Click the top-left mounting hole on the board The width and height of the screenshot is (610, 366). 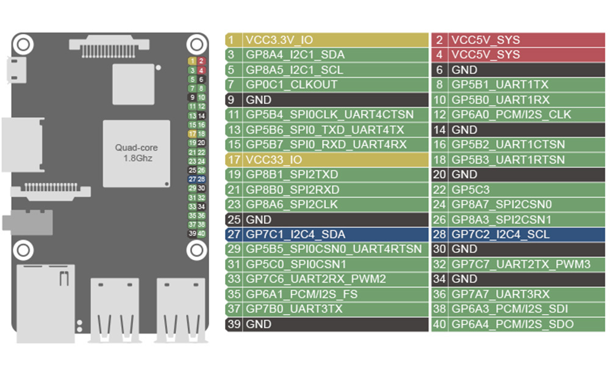(x=23, y=45)
